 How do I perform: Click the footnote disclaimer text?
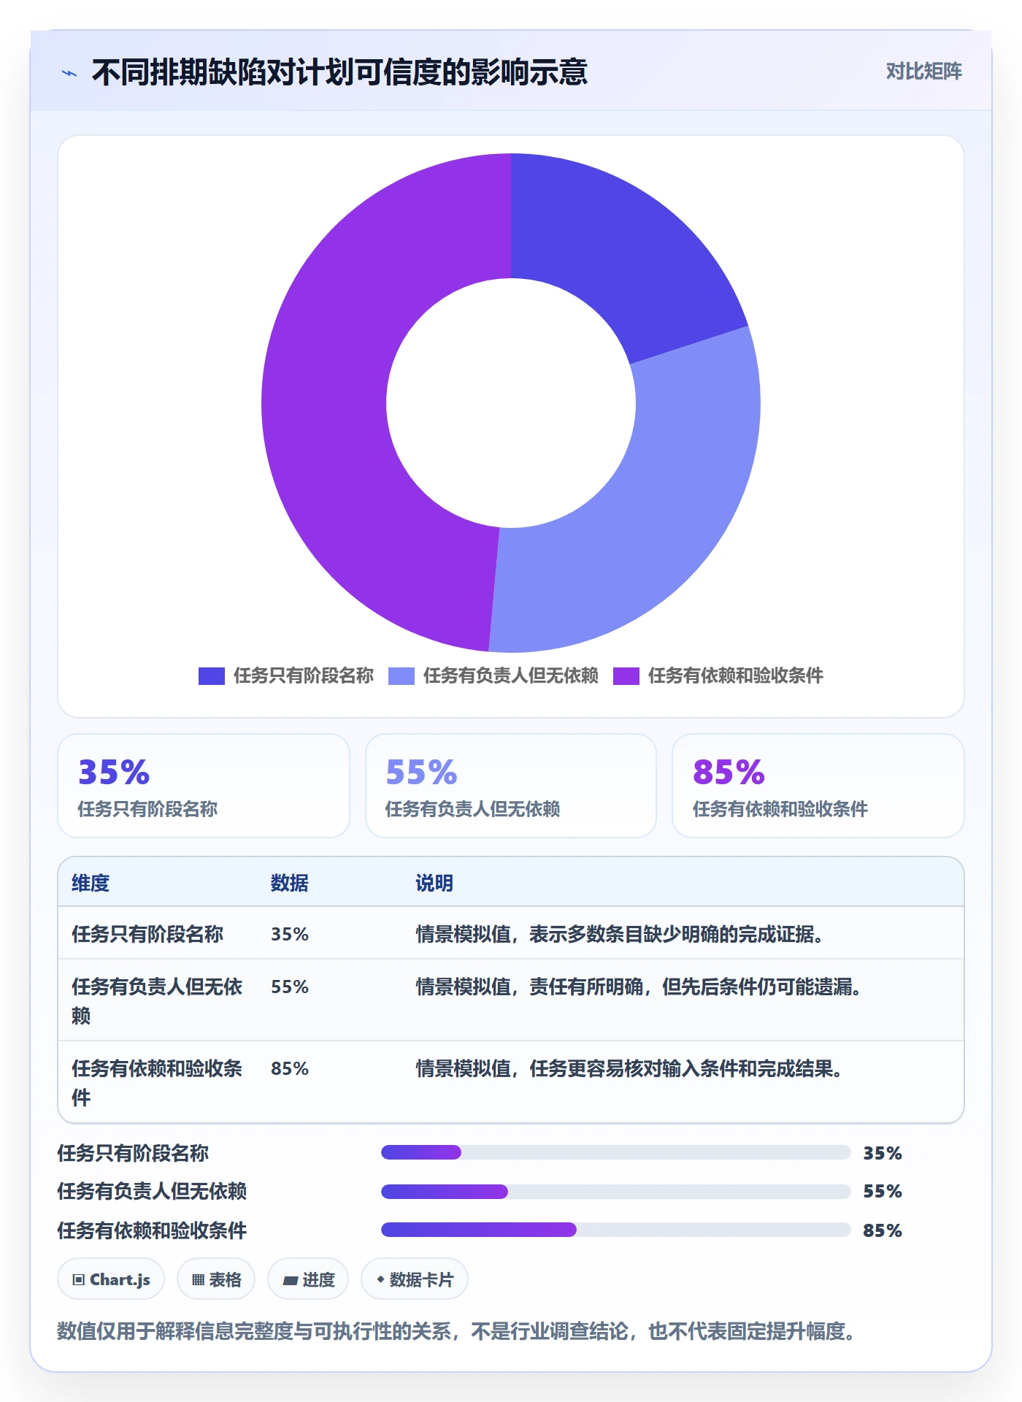tap(456, 1332)
